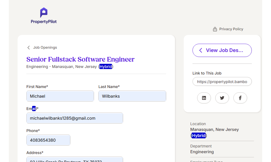Share this job on LinkedIn
271x162 pixels.
click(204, 98)
